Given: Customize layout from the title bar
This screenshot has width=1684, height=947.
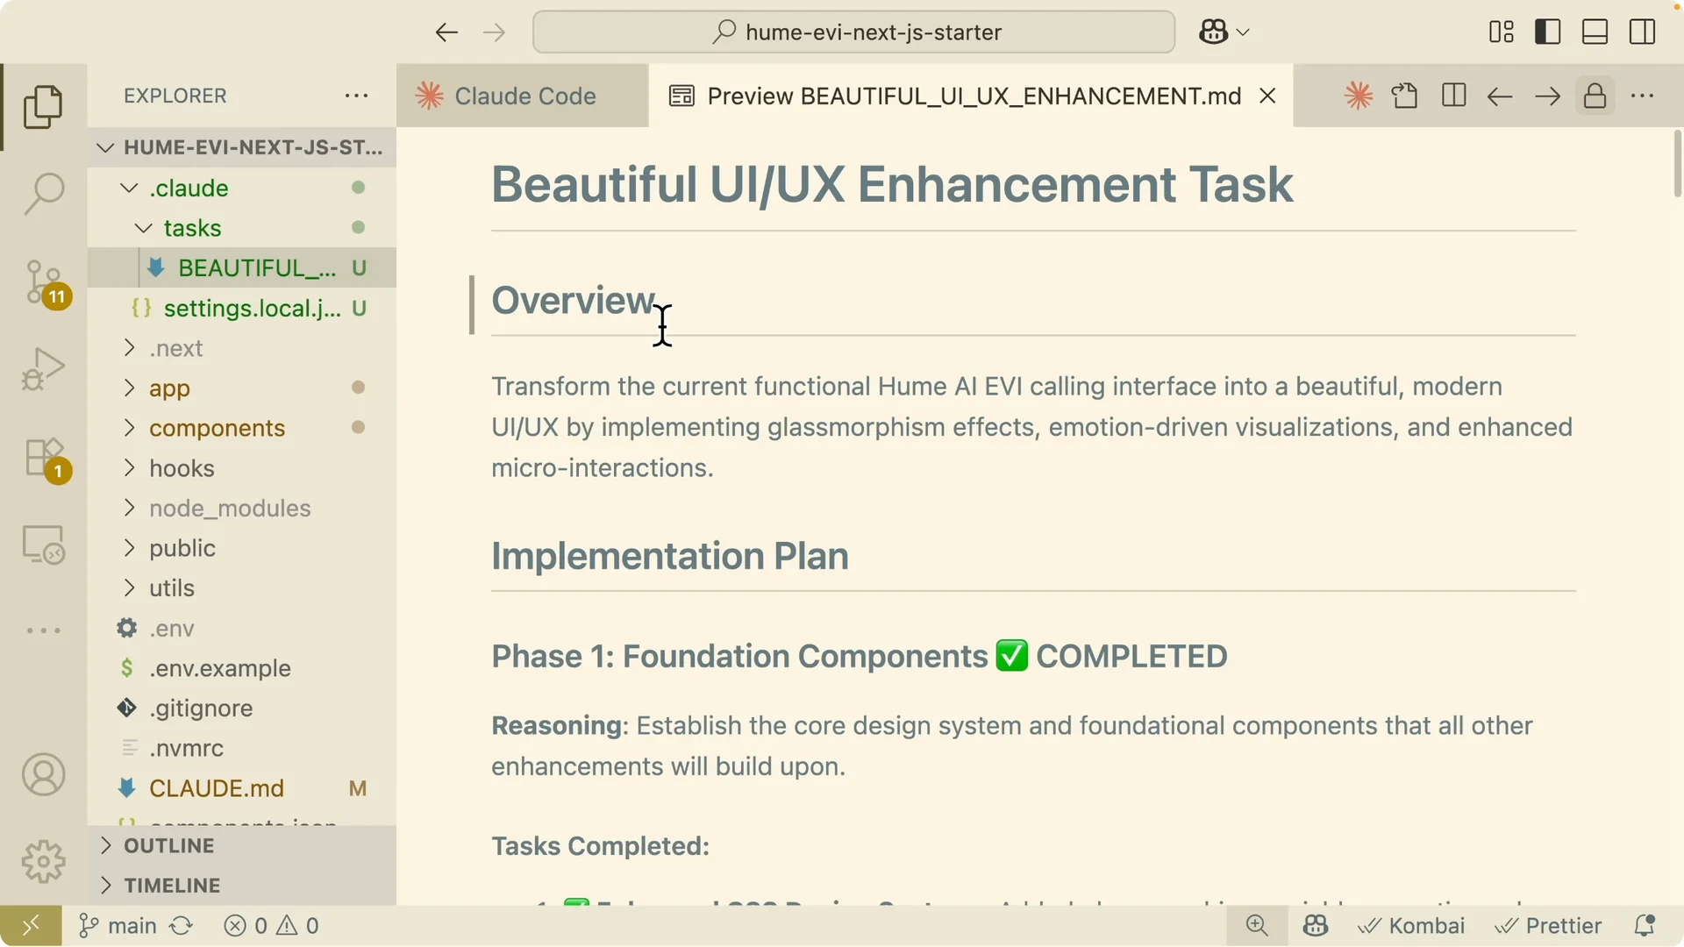Looking at the screenshot, I should point(1501,32).
